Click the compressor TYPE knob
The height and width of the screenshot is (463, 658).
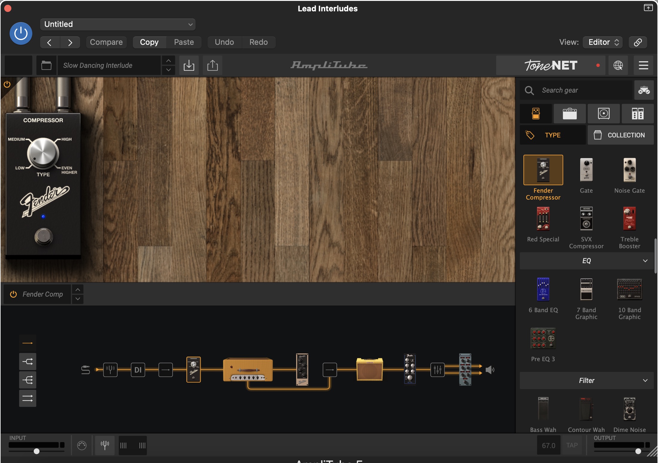pos(43,154)
